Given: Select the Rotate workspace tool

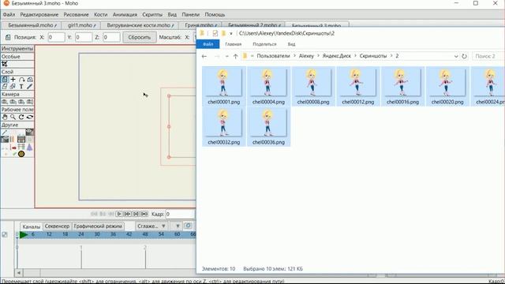Looking at the screenshot, I should coord(21,117).
